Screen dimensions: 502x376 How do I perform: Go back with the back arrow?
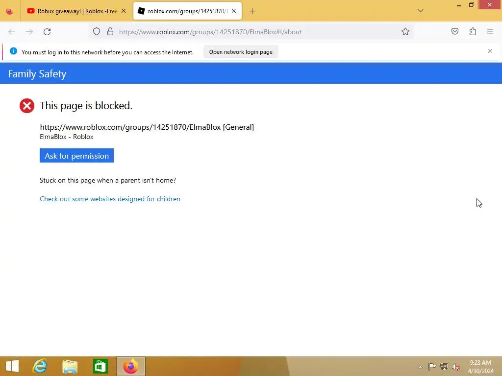(x=12, y=32)
